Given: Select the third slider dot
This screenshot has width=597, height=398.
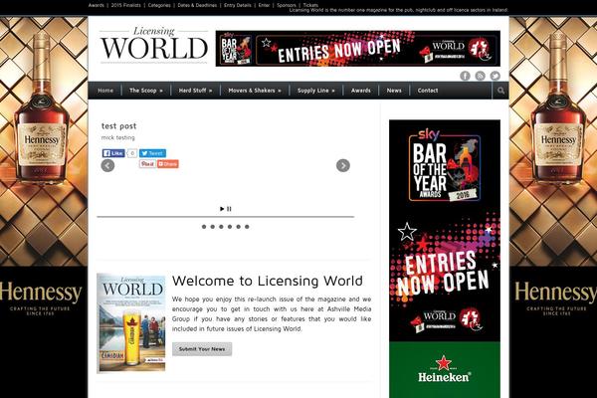Looking at the screenshot, I should pyautogui.click(x=221, y=227).
